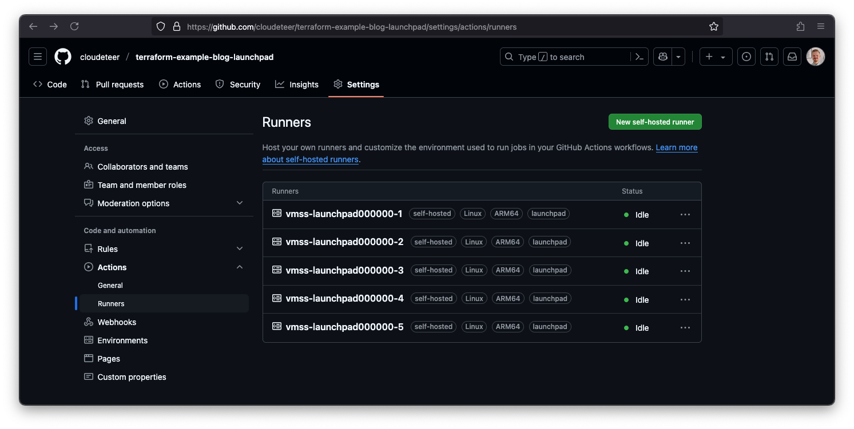
Task: Bookmark page with star icon
Action: tap(713, 26)
